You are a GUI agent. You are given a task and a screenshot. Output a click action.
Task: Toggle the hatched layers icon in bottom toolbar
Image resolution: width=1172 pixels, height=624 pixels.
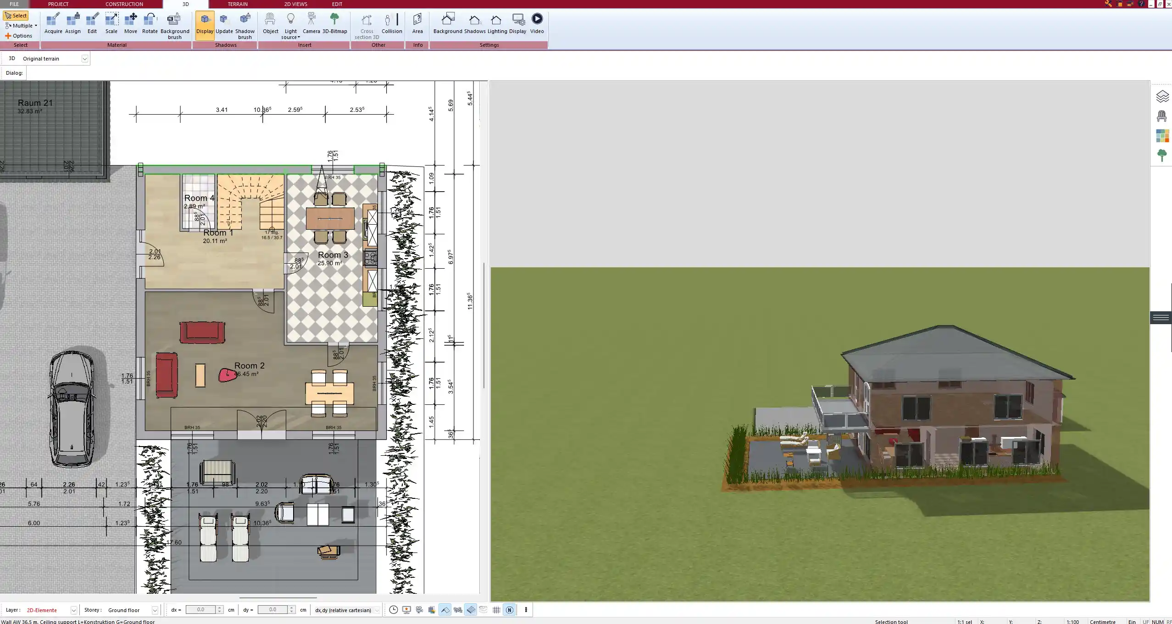(458, 610)
